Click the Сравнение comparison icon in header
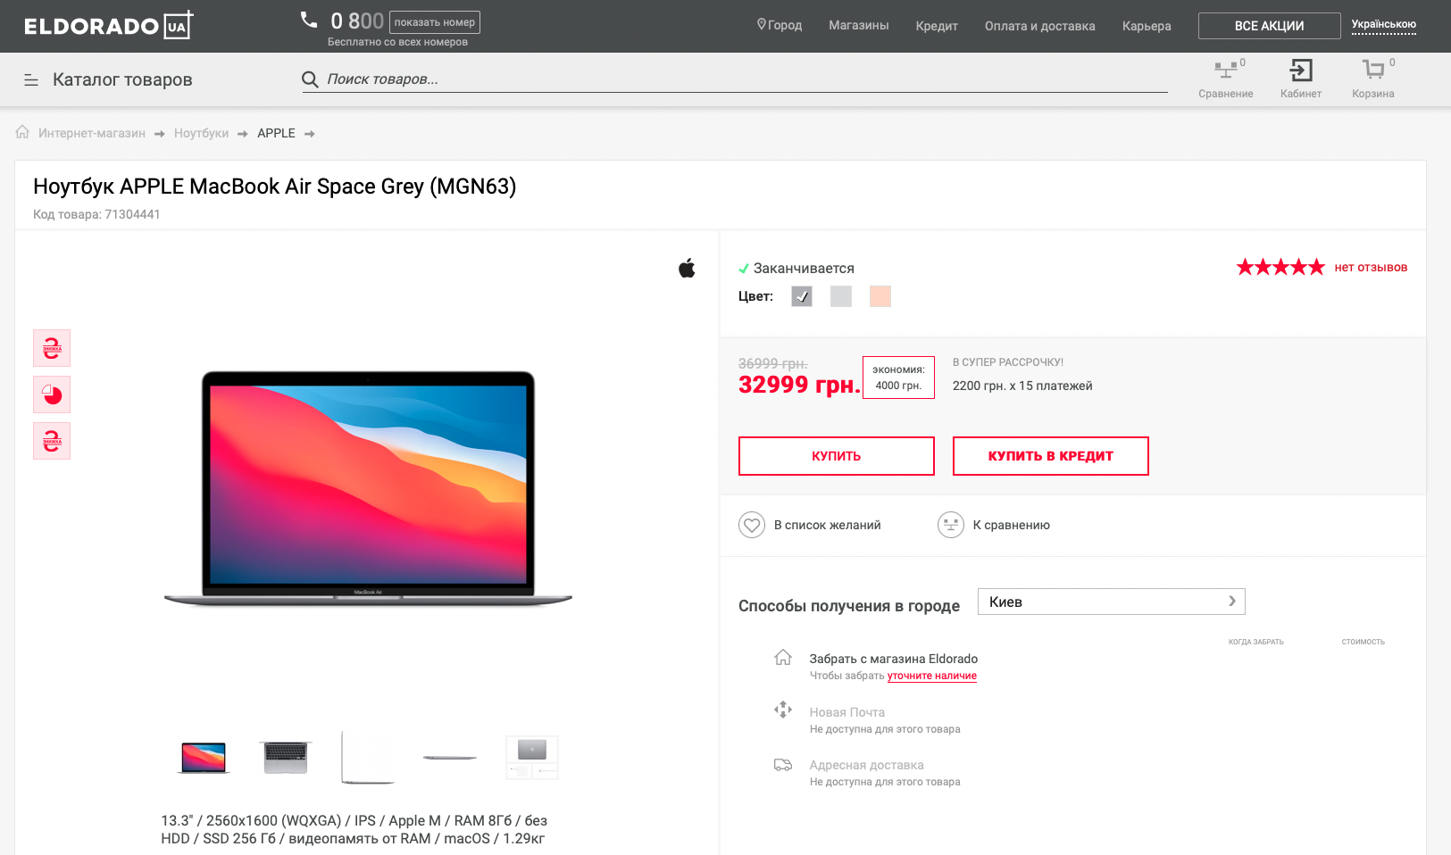 pyautogui.click(x=1225, y=71)
